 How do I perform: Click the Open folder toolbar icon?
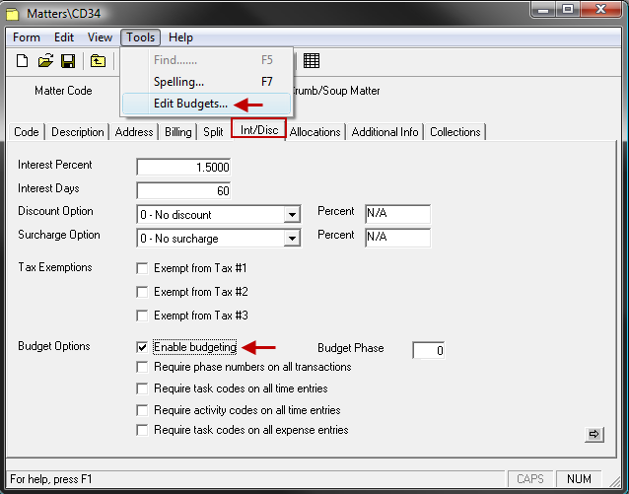pyautogui.click(x=45, y=61)
